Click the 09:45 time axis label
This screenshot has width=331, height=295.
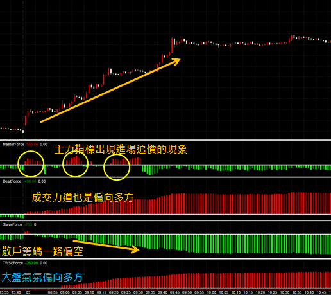coord(174,292)
